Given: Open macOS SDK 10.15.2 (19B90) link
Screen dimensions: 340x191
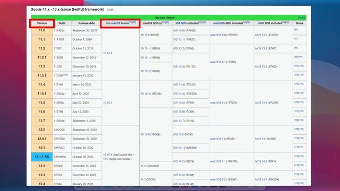Looking at the screenshot, I should pyautogui.click(x=150, y=71).
